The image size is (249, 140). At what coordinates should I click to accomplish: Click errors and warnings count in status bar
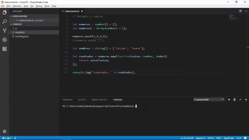click(7, 138)
